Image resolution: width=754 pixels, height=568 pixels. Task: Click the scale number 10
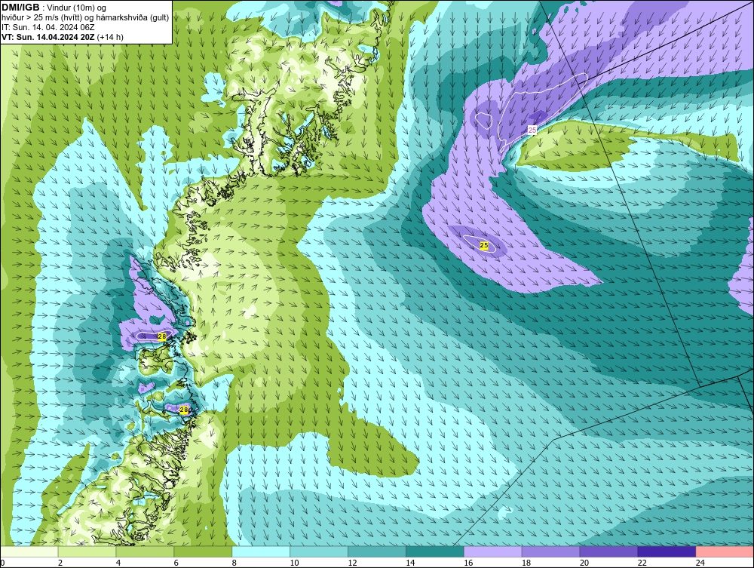(x=294, y=563)
